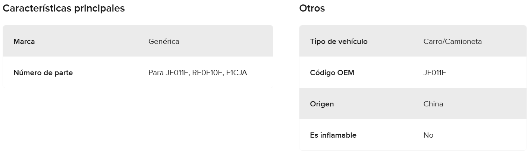This screenshot has height=154, width=531.
Task: Click the "F1CJA" part number text
Action: tap(237, 73)
